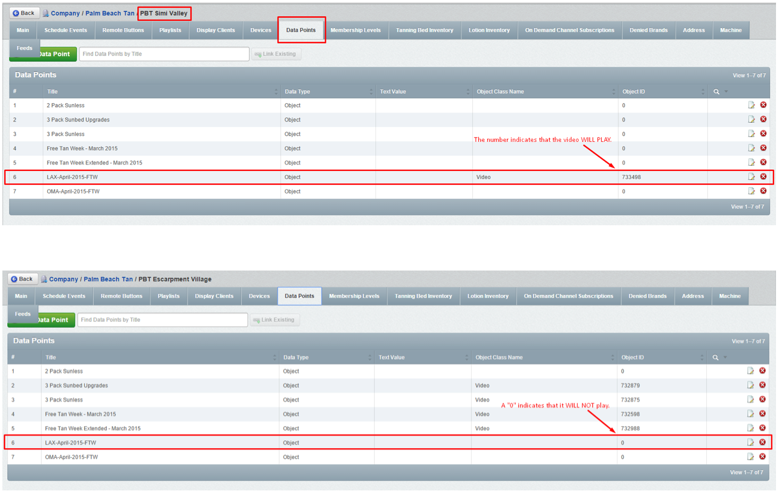Delete 'Free Tan Week - March 2015' in Simi Valley
The height and width of the screenshot is (494, 779).
[763, 148]
